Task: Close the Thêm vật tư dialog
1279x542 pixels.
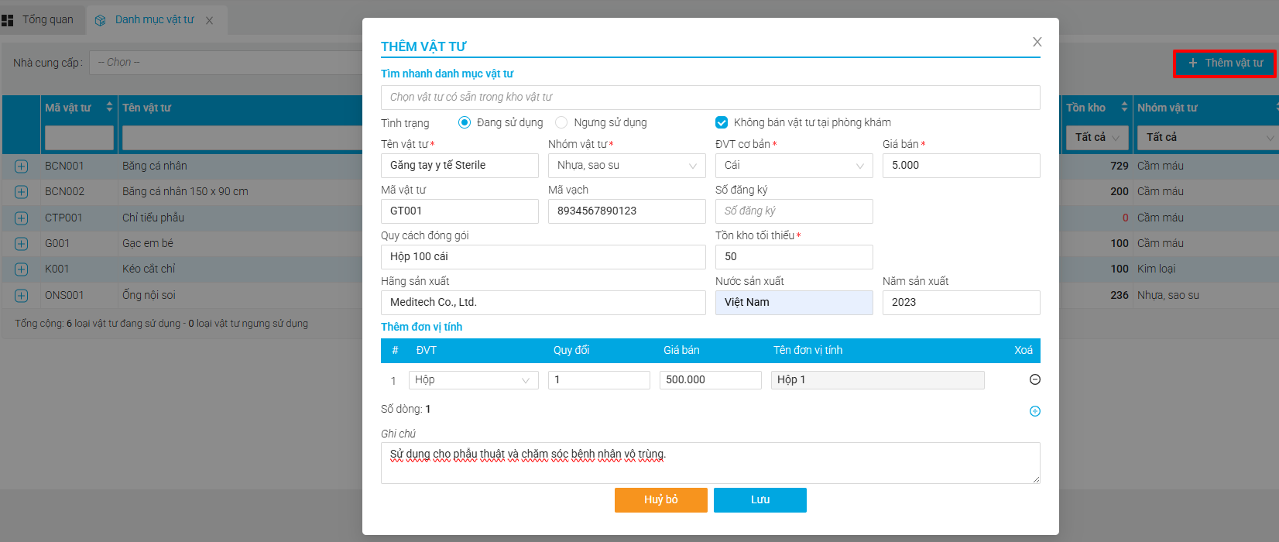Action: [x=1037, y=42]
